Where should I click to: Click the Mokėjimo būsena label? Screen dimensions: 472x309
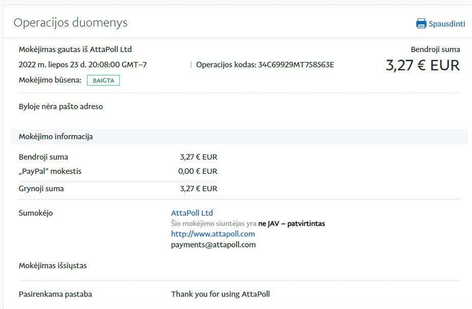(x=50, y=80)
